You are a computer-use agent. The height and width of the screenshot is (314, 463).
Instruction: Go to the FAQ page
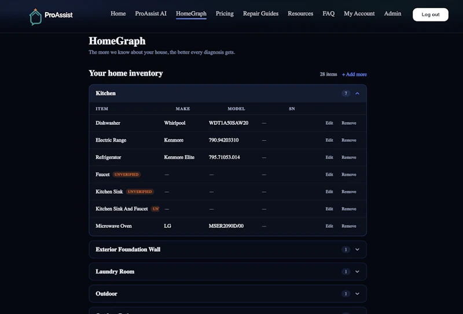[328, 13]
